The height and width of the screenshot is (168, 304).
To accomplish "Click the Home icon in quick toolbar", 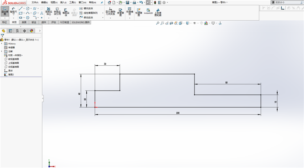I will [109, 2].
